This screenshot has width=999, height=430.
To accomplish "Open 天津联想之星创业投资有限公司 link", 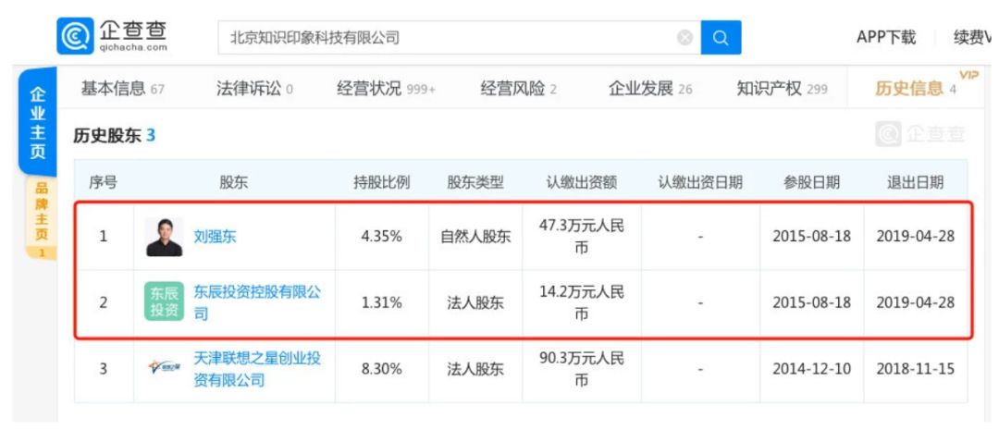I will click(257, 369).
